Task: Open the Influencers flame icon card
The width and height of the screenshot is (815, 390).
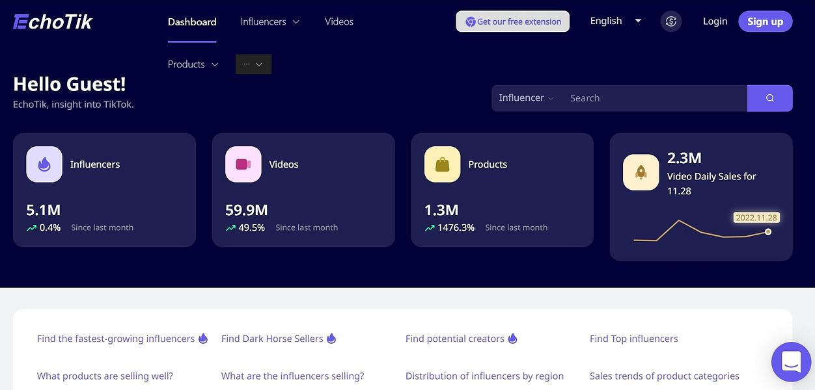Action: pos(44,164)
